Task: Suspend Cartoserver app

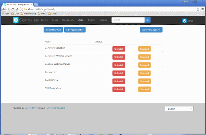Action: click(145, 73)
